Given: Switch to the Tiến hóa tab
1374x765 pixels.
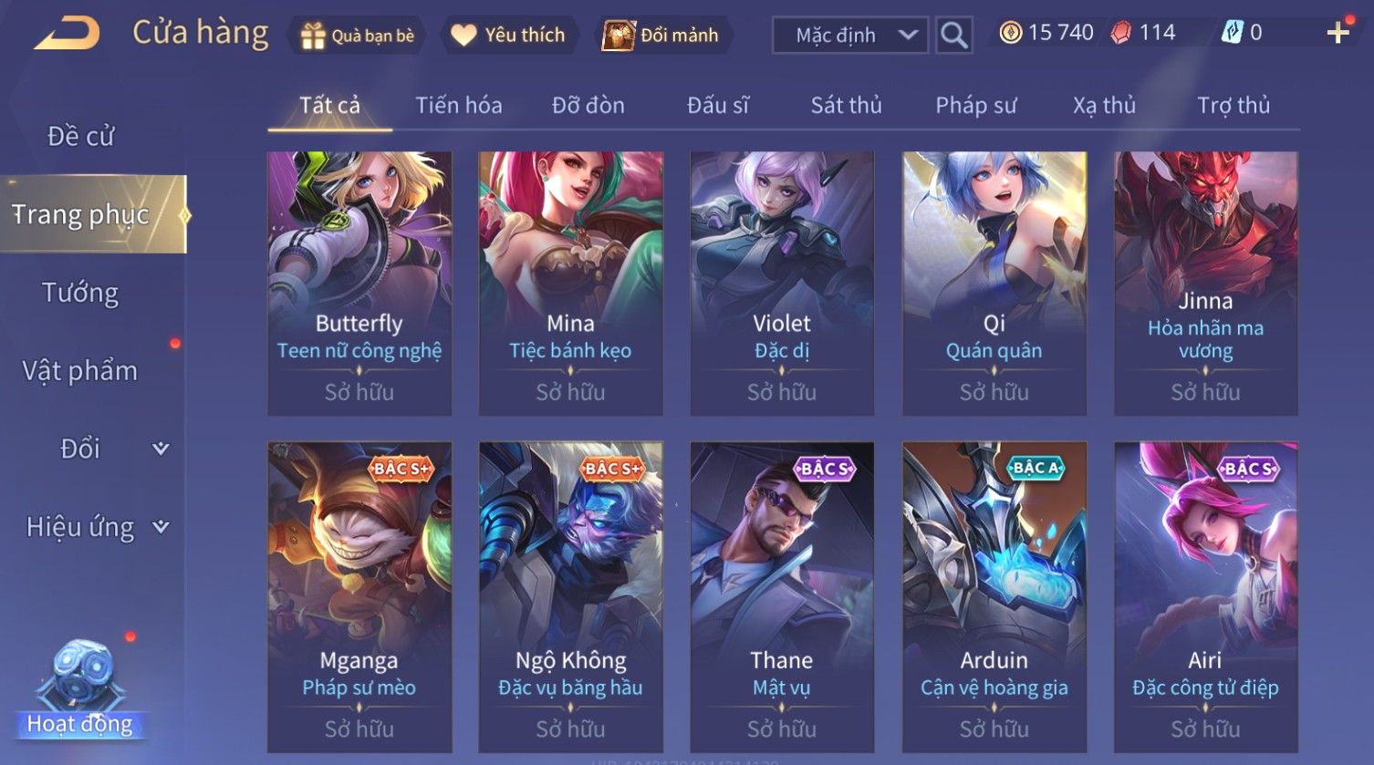Looking at the screenshot, I should click(459, 106).
